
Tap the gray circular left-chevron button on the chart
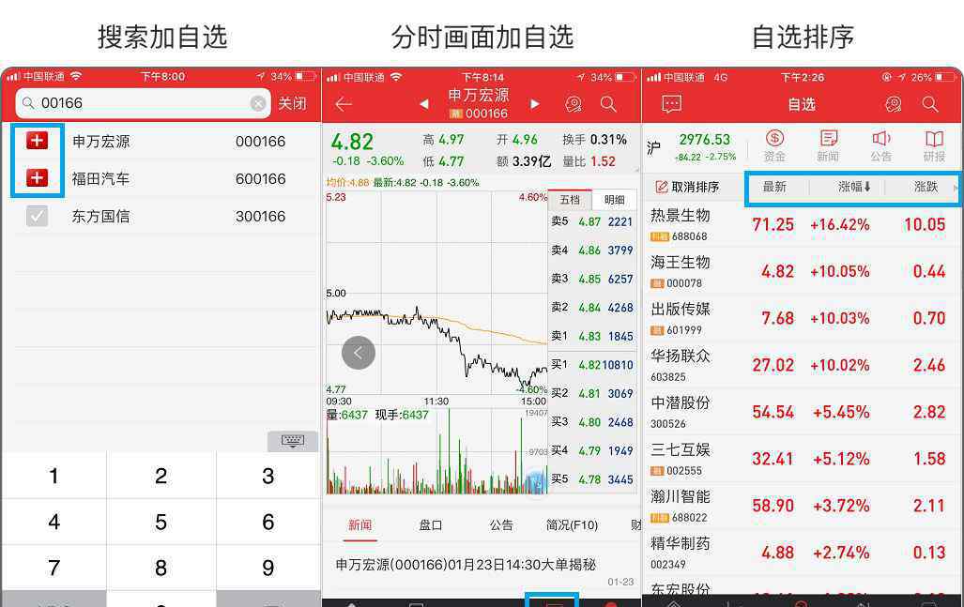[359, 353]
